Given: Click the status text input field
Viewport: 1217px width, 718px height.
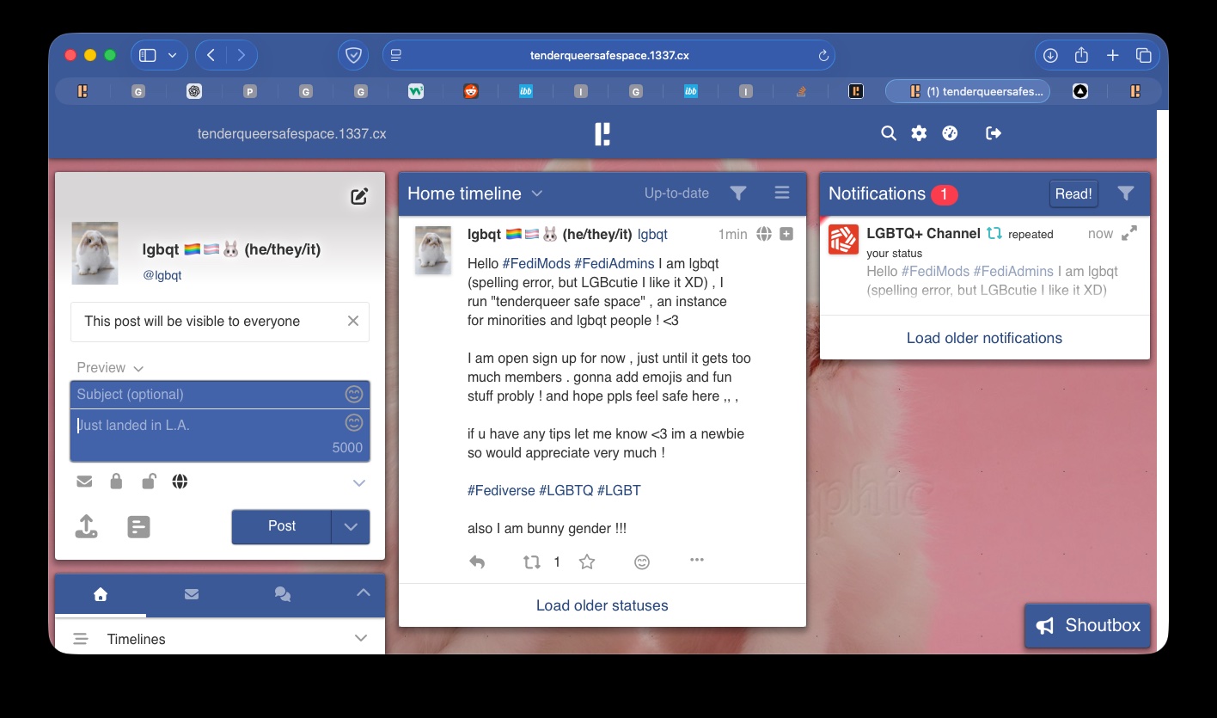Looking at the screenshot, I should [x=206, y=434].
